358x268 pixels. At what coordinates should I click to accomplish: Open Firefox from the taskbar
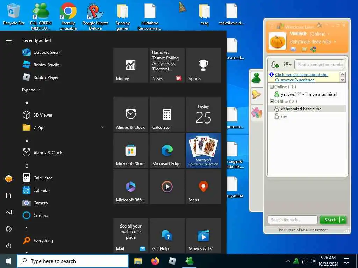(155, 261)
